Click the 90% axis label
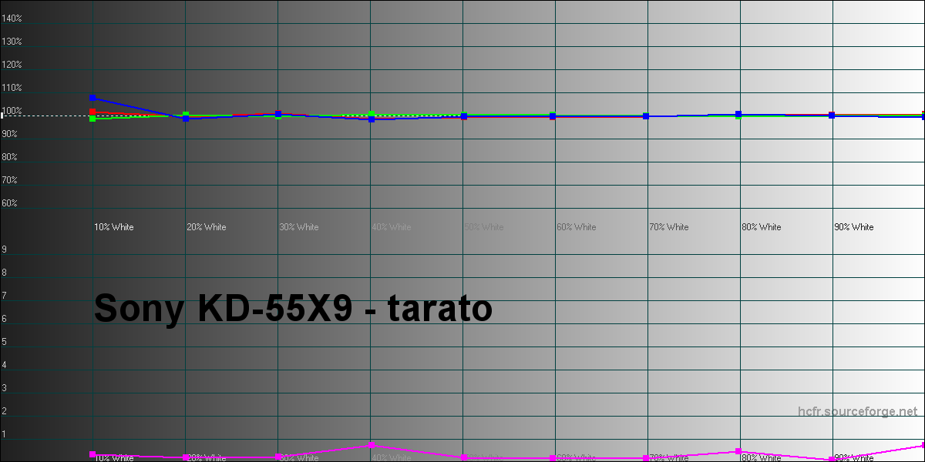The height and width of the screenshot is (462, 925). click(x=9, y=134)
